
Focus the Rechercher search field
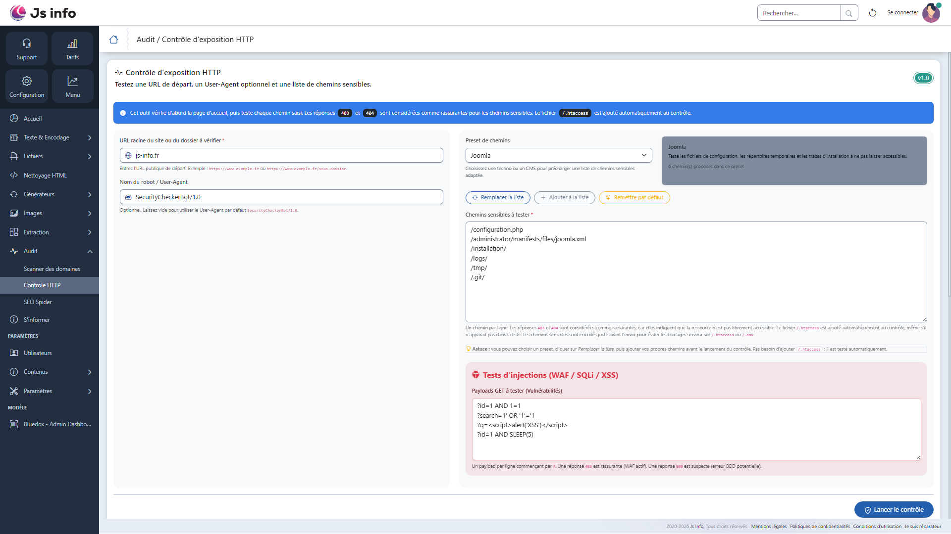(799, 13)
